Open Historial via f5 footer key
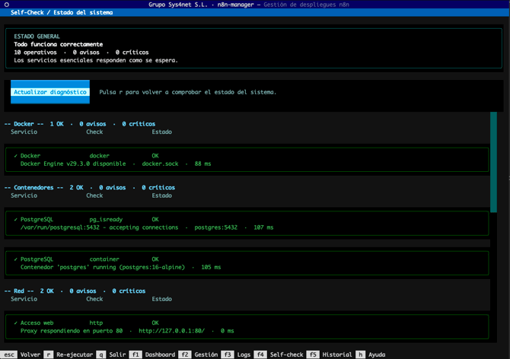 click(330, 354)
